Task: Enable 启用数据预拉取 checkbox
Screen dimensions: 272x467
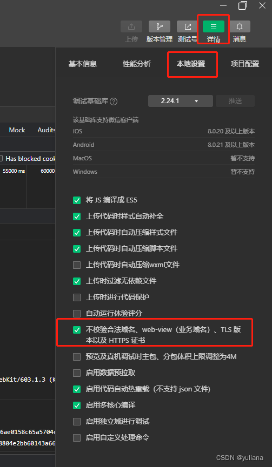Action: 77,373
